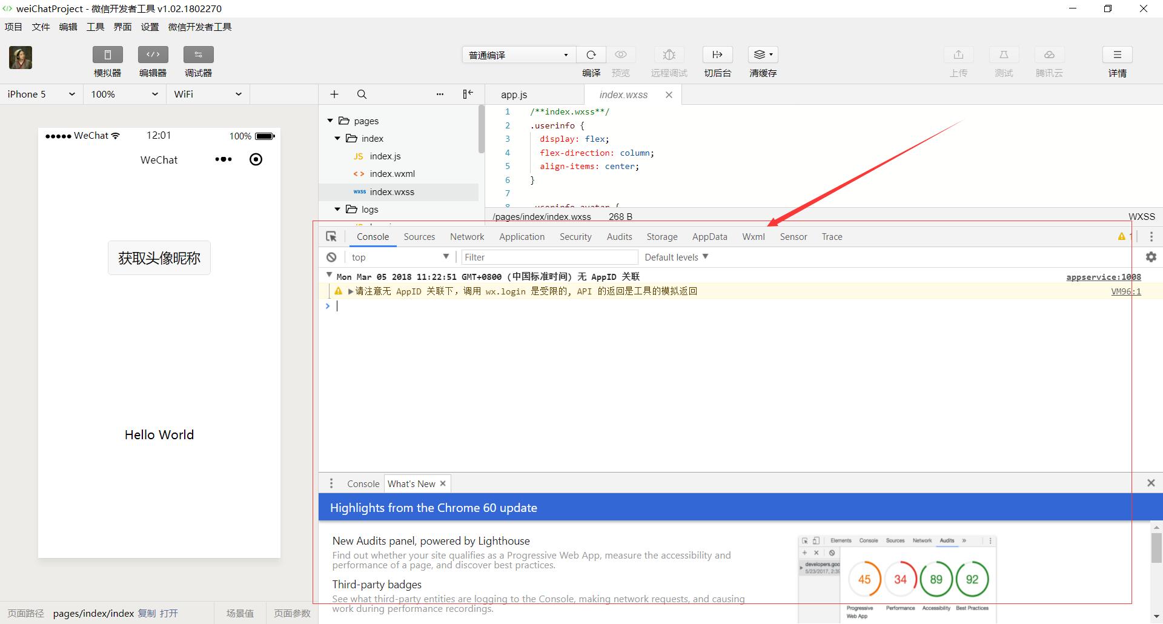Switch to the Security devtools tab
This screenshot has height=624, width=1163.
pos(575,237)
